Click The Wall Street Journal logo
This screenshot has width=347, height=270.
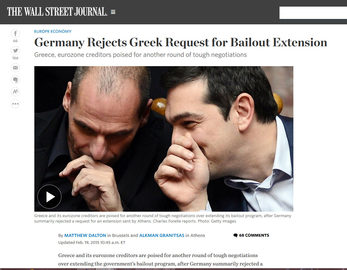coord(57,12)
